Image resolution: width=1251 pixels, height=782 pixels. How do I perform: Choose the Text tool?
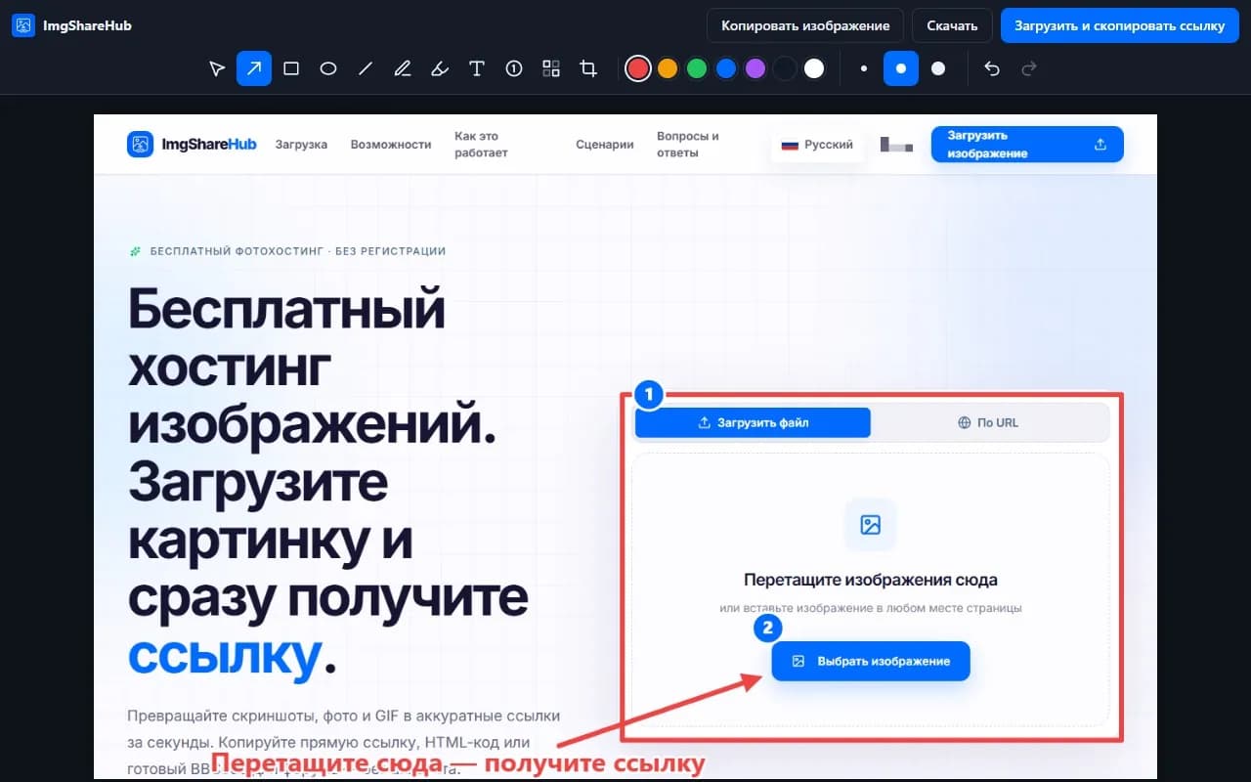[x=477, y=68]
